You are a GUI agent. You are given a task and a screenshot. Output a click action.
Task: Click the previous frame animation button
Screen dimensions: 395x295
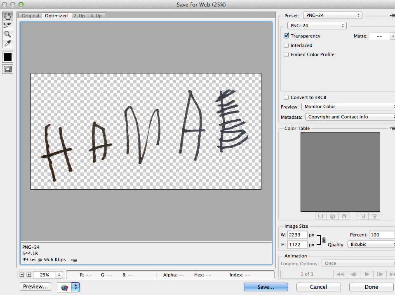click(353, 274)
